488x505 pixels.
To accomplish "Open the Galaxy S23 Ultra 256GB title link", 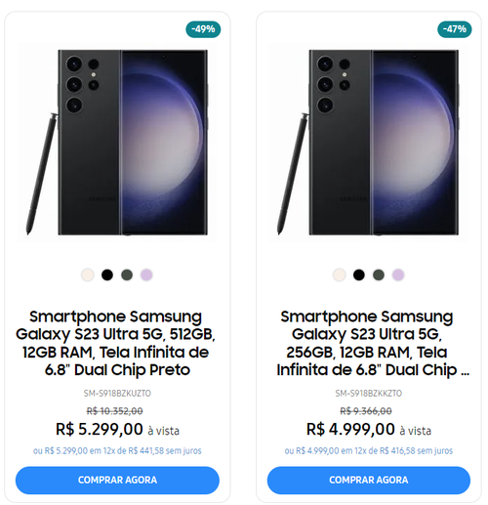I will point(369,343).
